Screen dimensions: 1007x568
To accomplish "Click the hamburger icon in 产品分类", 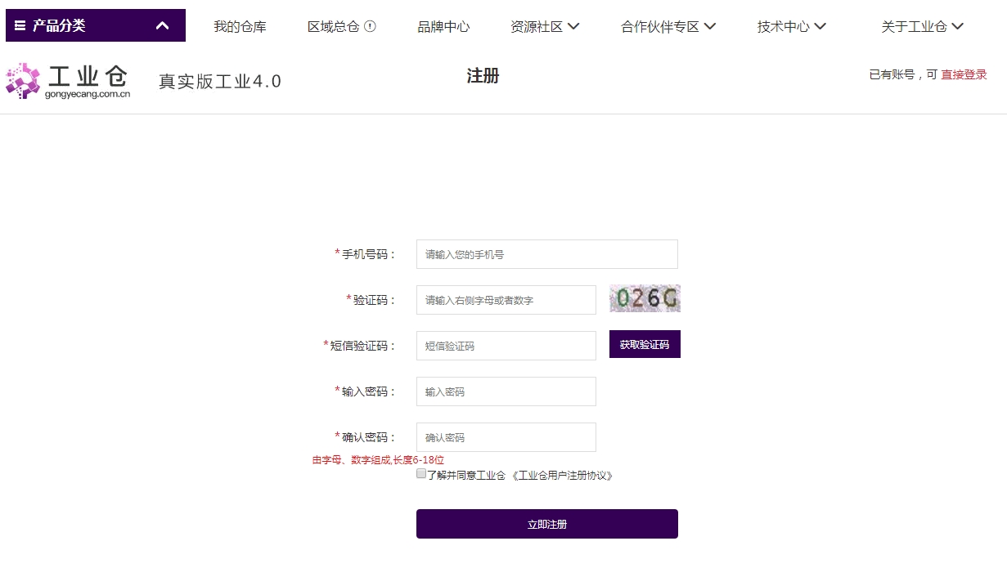I will tap(20, 25).
